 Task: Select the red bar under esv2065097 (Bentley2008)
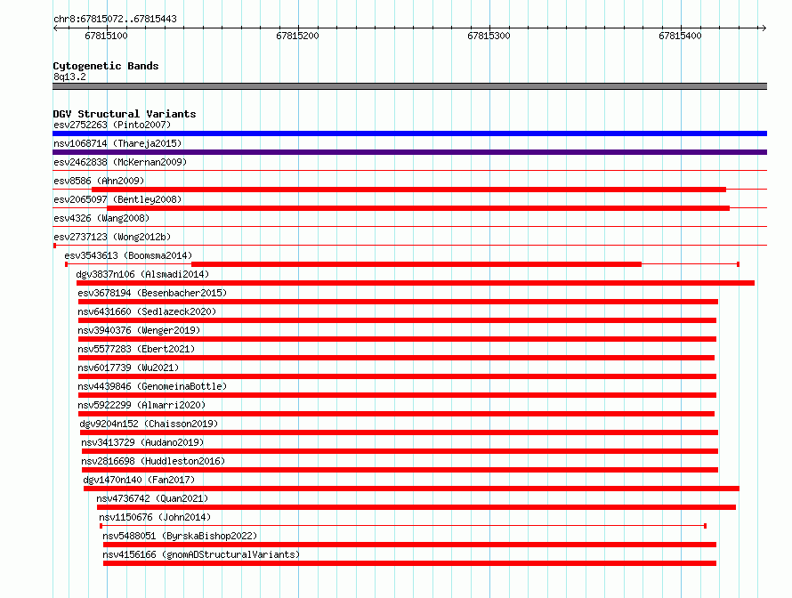418,208
